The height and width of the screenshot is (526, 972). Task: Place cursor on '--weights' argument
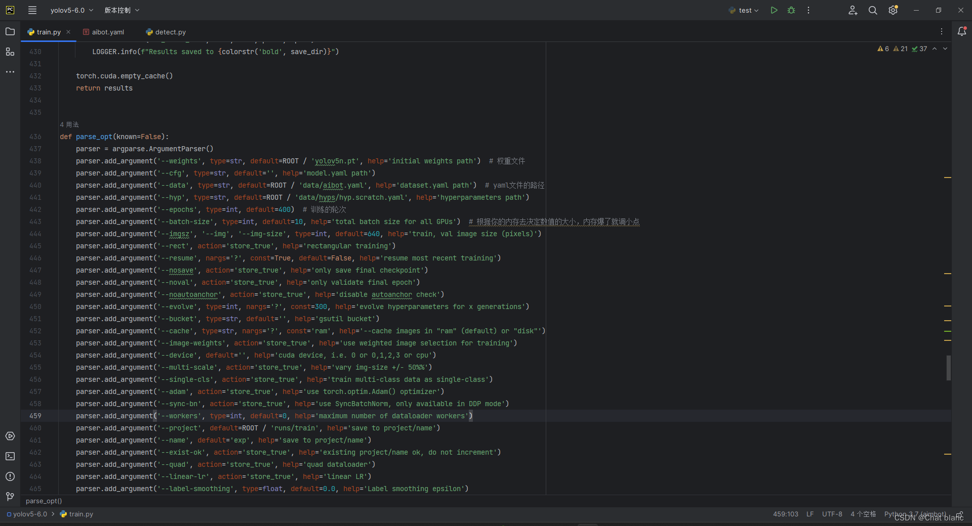point(179,161)
